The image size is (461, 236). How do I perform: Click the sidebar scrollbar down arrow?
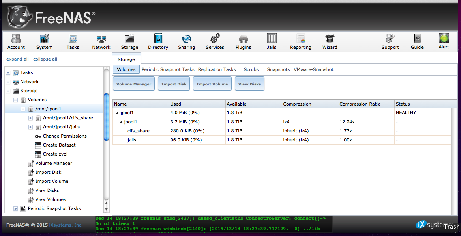coord(107,209)
